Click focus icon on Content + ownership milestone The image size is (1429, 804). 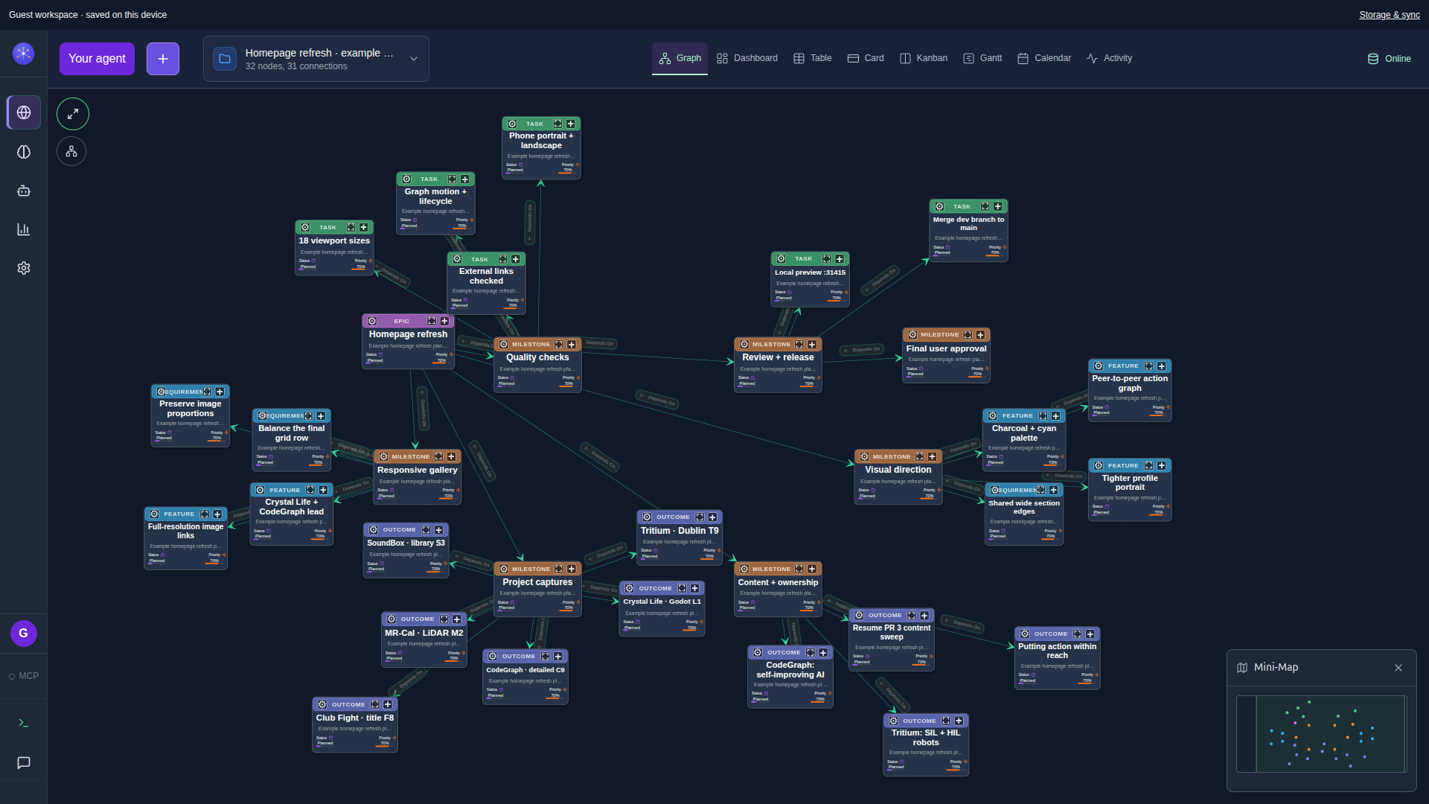pos(799,569)
